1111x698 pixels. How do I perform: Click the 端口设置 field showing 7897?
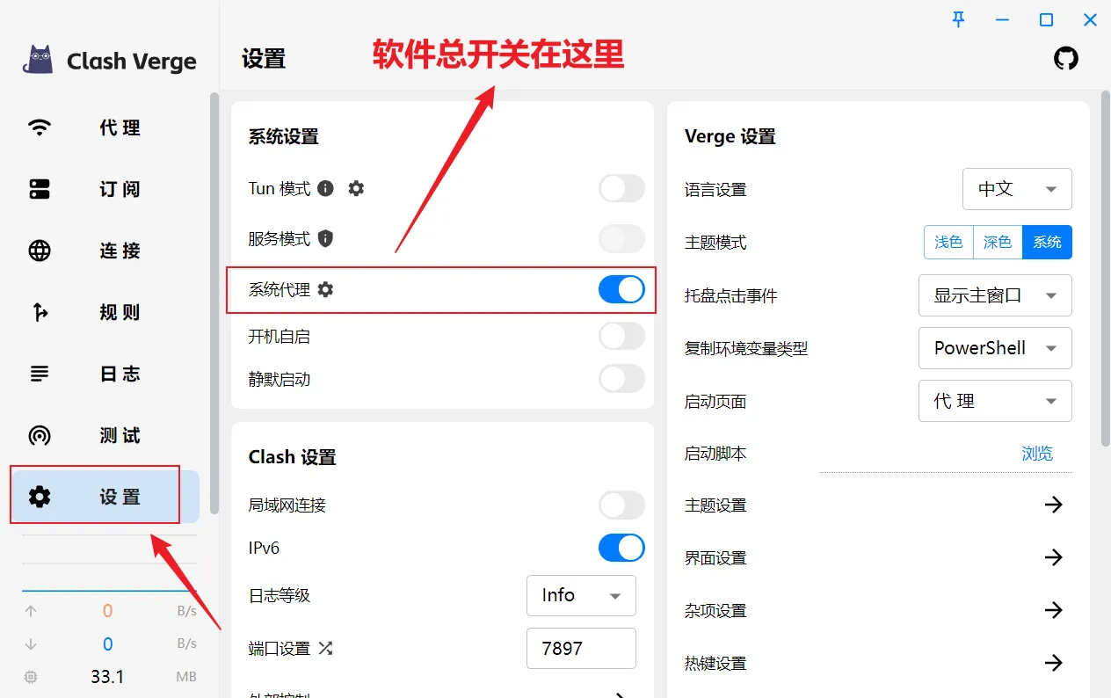[581, 649]
